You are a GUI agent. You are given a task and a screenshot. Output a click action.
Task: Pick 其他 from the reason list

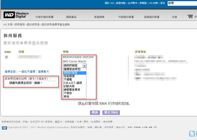66,96
